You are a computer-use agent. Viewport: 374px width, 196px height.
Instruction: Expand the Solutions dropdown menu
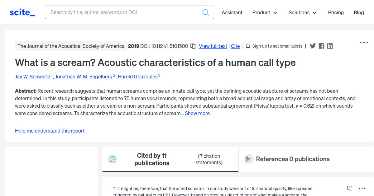302,12
